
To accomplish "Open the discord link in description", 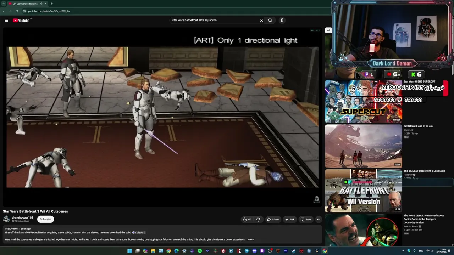I will click(x=139, y=233).
